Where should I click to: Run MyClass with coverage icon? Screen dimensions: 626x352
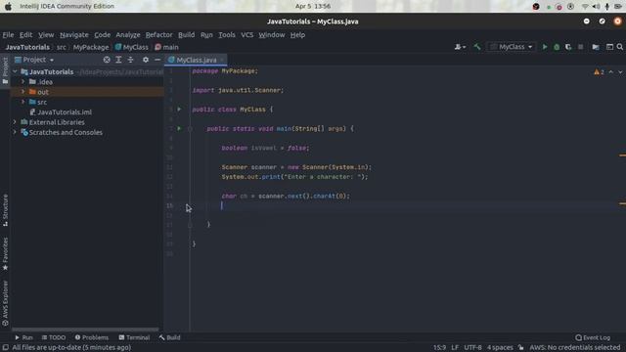568,47
